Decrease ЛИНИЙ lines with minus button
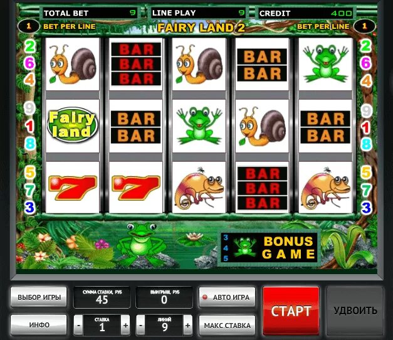The image size is (393, 340). click(141, 326)
